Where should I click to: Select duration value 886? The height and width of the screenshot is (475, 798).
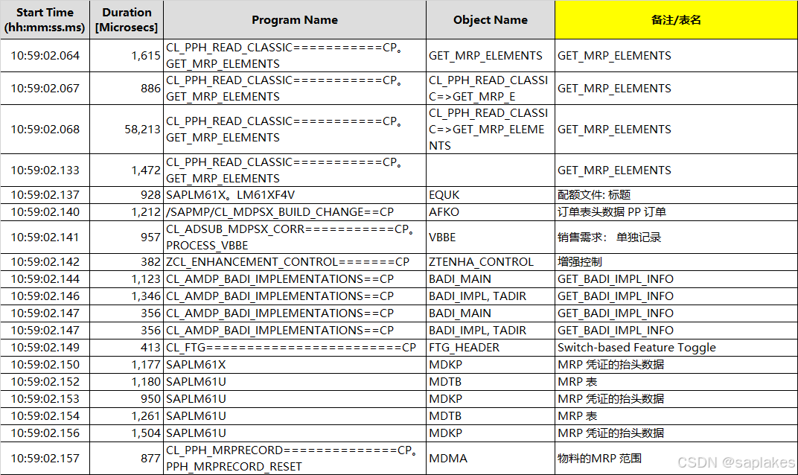[150, 89]
